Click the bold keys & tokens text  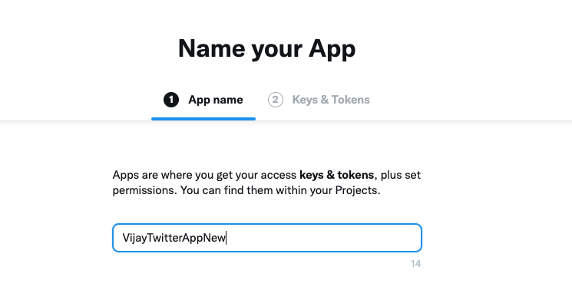point(337,175)
